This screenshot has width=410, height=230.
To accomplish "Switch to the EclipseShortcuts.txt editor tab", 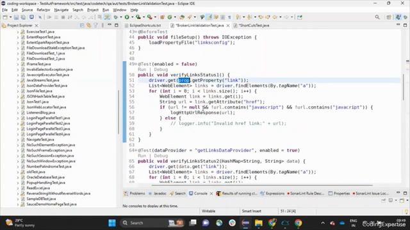I will point(143,26).
